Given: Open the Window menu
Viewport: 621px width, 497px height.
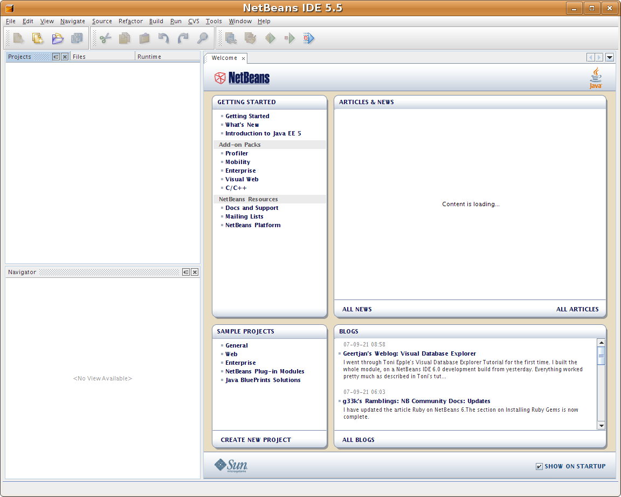Looking at the screenshot, I should [x=240, y=21].
